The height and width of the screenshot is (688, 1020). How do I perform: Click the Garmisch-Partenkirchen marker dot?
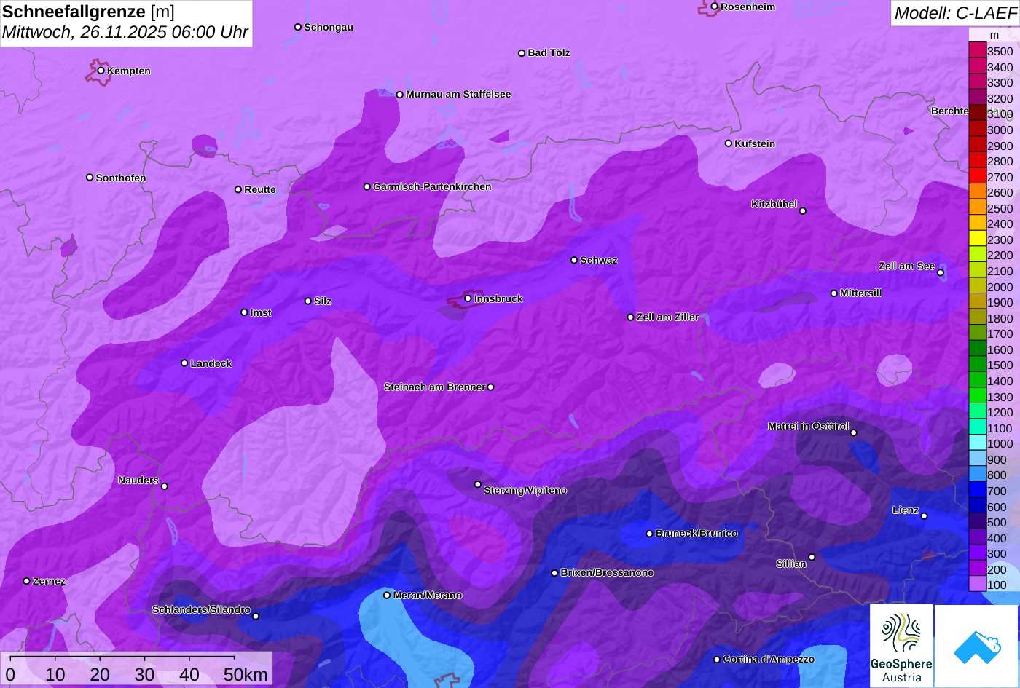[367, 186]
